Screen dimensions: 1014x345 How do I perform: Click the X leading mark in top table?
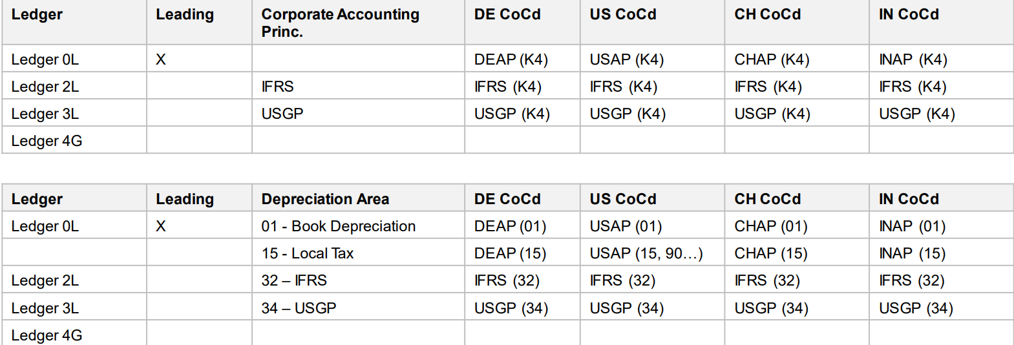(161, 59)
